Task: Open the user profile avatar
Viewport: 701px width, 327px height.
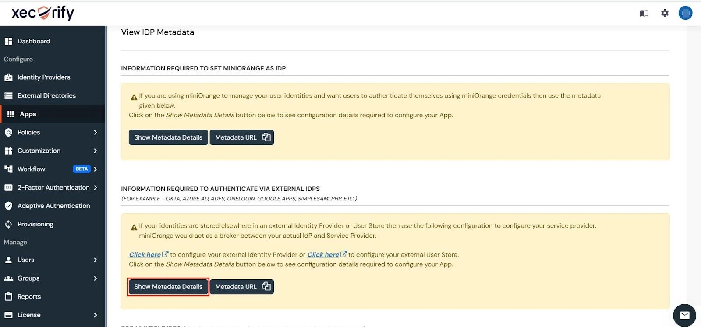Action: tap(685, 13)
